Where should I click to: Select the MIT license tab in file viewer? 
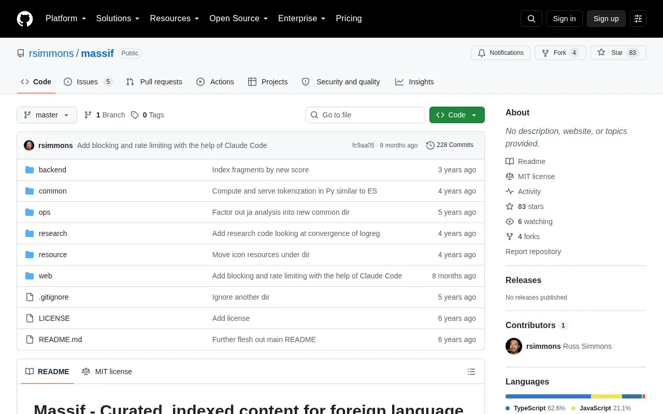click(x=107, y=372)
